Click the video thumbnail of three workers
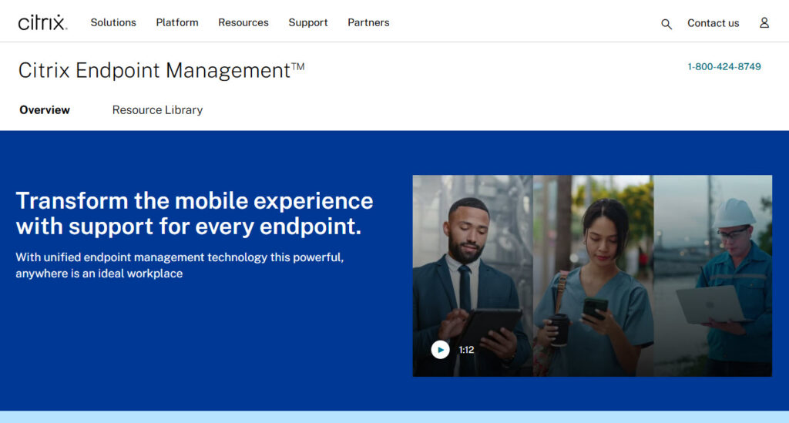The height and width of the screenshot is (423, 789). [x=593, y=276]
